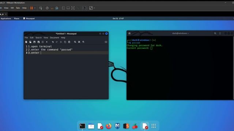Open the terminal search icon
Screen dimensions: 234x131
click(x=215, y=33)
